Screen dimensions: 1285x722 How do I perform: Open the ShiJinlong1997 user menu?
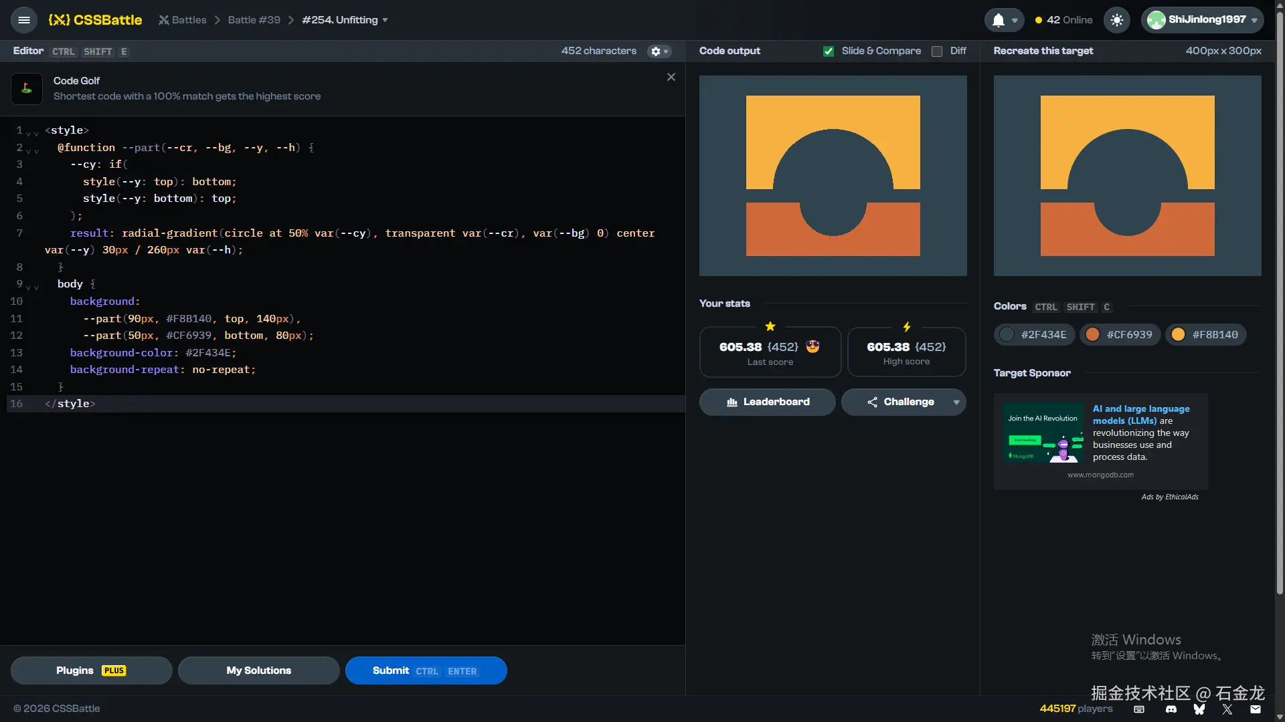[x=1202, y=20]
